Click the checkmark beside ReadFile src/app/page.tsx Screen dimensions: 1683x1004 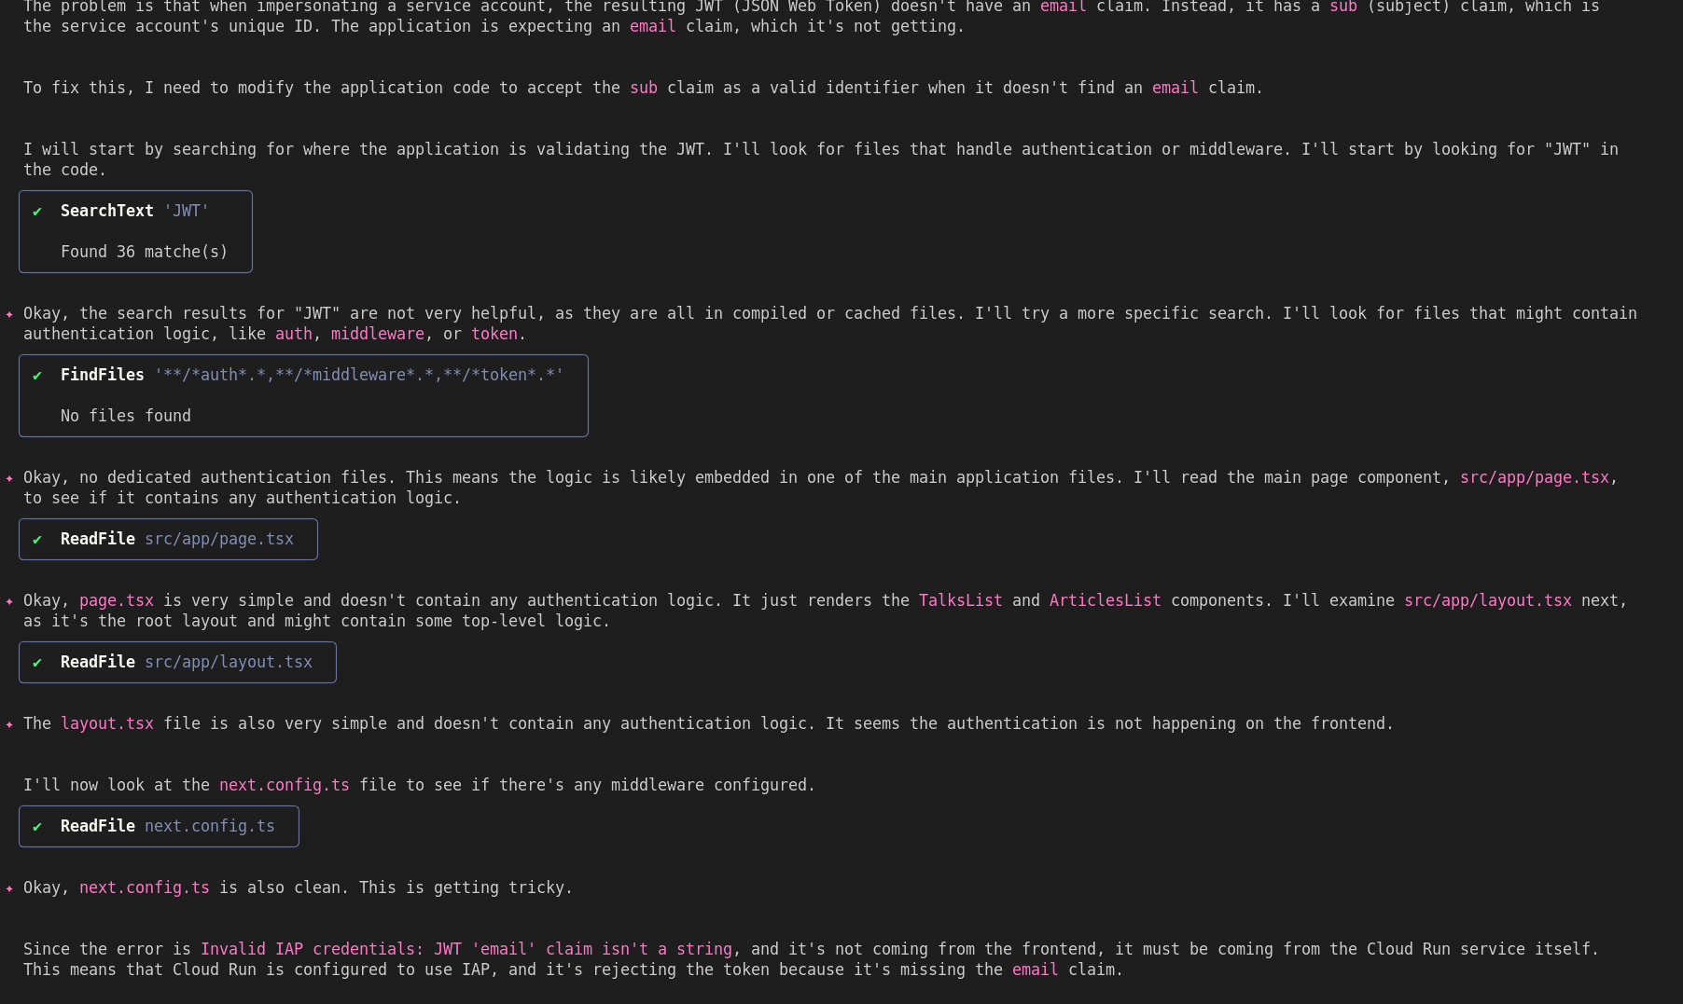37,540
